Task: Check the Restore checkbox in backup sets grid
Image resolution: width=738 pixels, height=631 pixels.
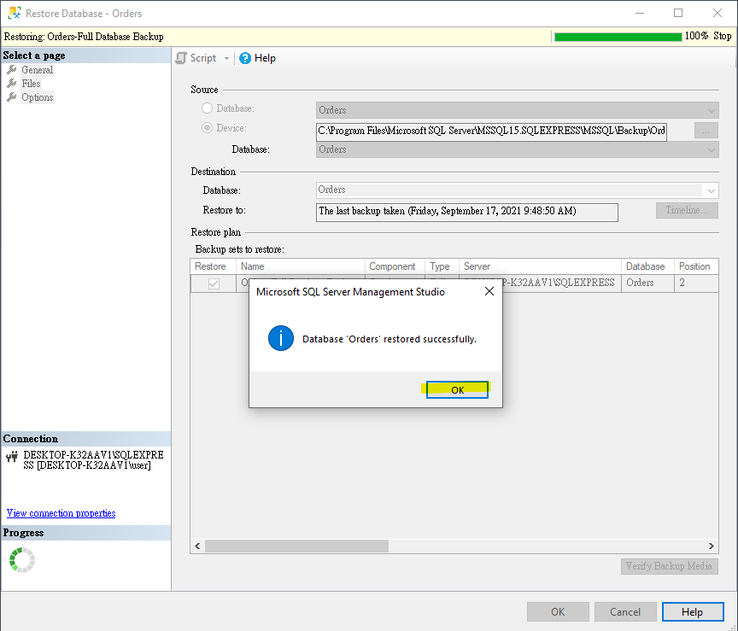Action: click(x=212, y=283)
